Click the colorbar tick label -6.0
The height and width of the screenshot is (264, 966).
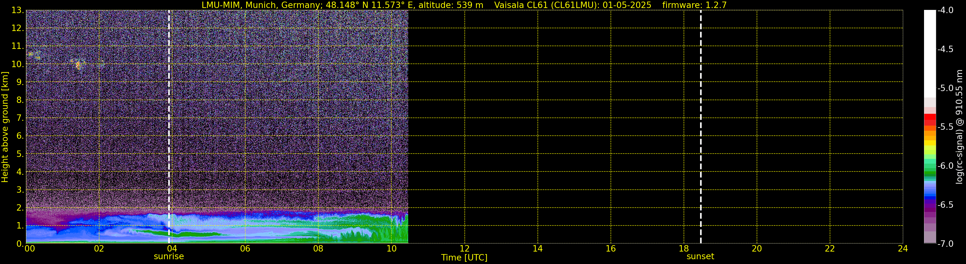coord(945,166)
